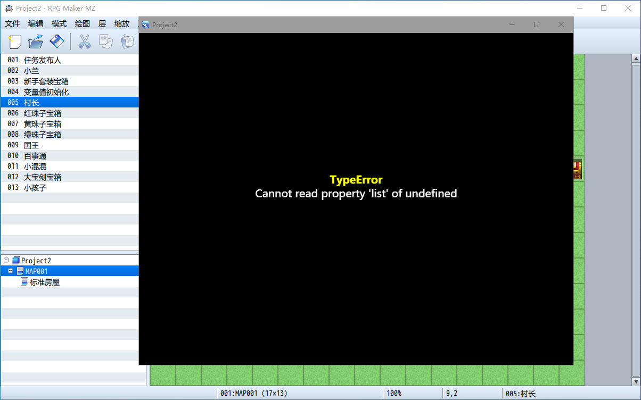Click the MAP001 map icon
641x400 pixels.
20,271
